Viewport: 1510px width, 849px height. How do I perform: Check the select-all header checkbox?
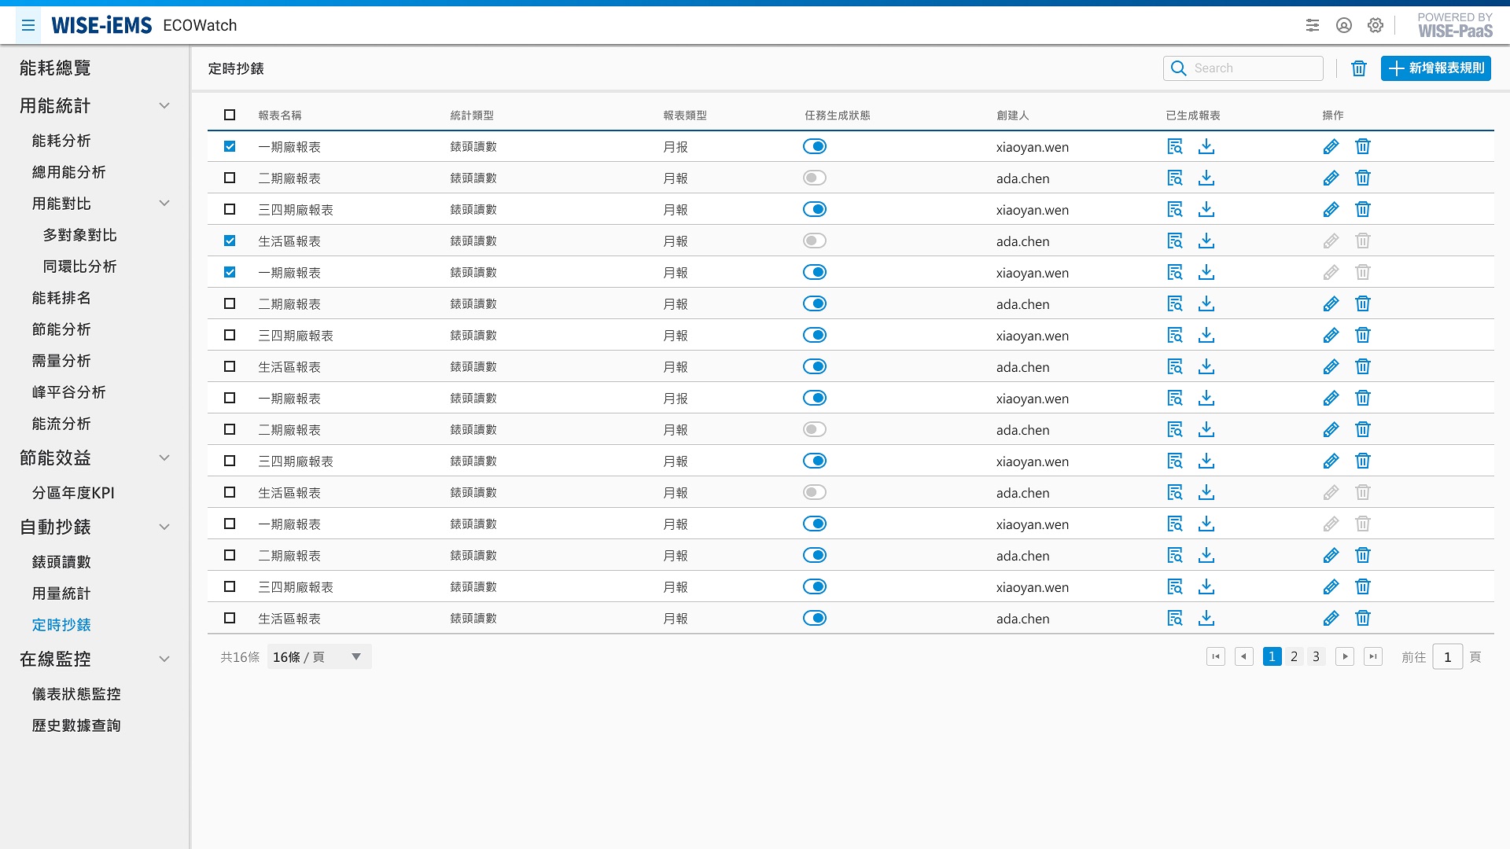pos(230,115)
